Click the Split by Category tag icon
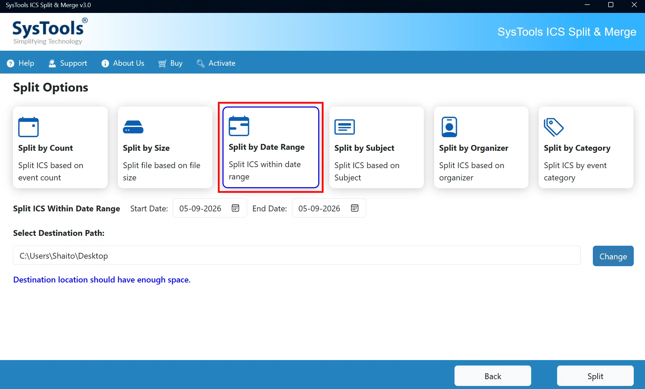645x389 pixels. [x=554, y=127]
